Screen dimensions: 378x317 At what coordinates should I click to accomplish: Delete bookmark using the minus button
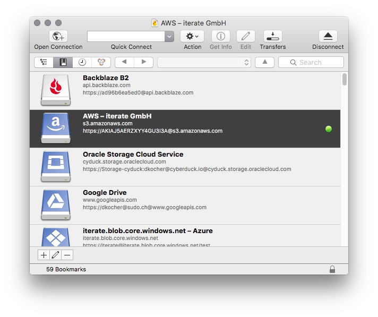click(x=67, y=255)
